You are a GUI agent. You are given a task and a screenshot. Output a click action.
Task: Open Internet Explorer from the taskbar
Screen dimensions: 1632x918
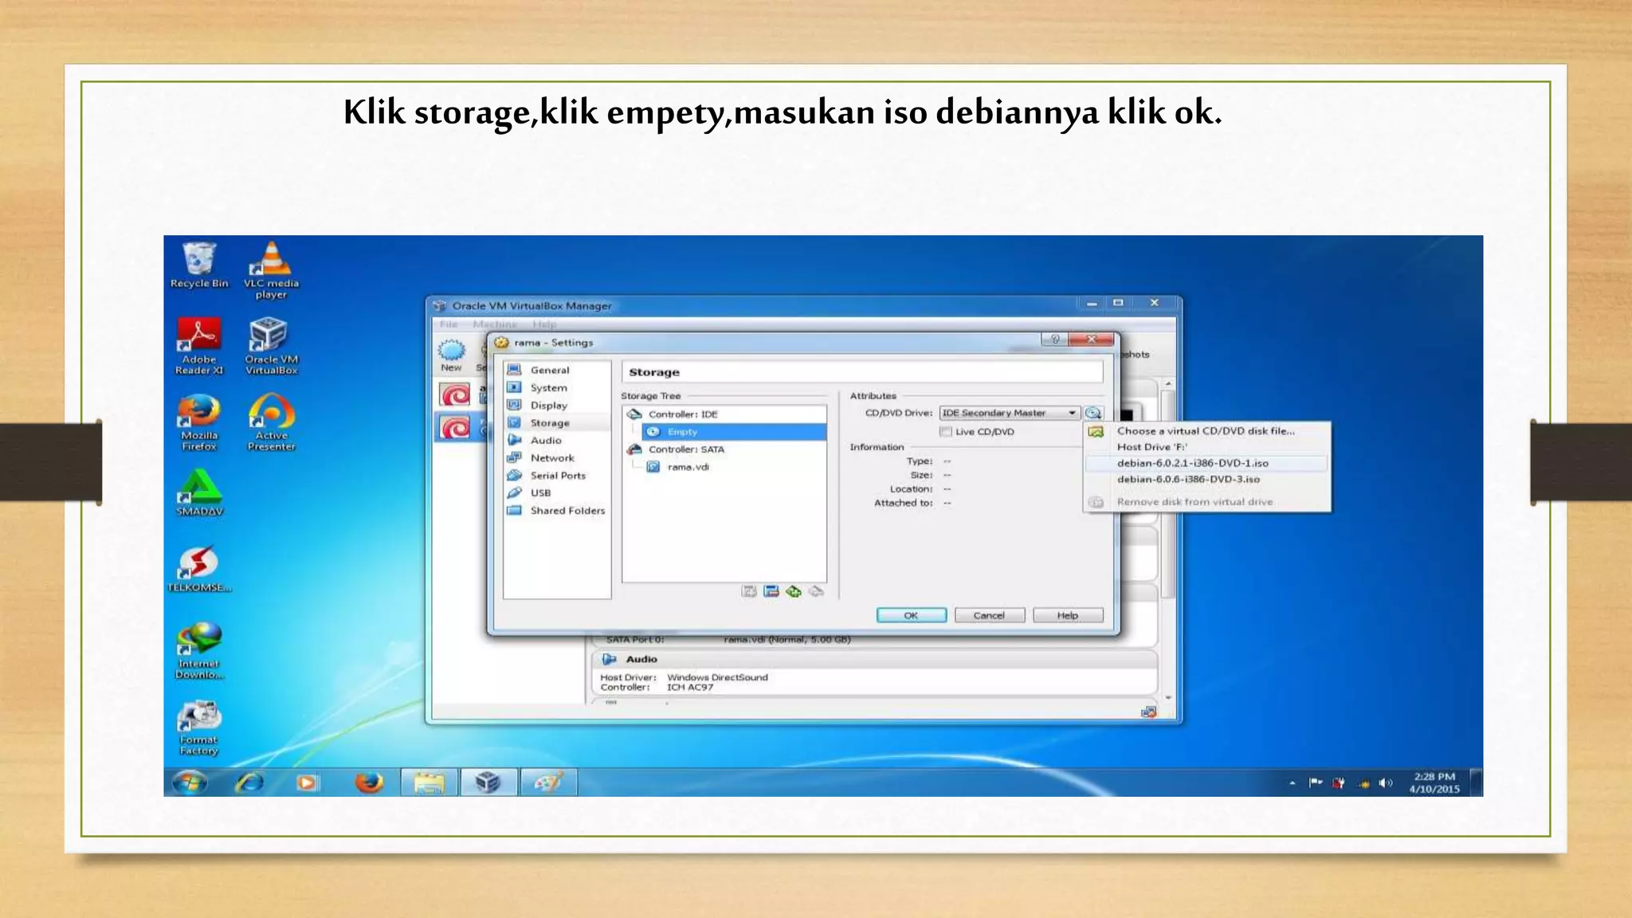pyautogui.click(x=249, y=783)
